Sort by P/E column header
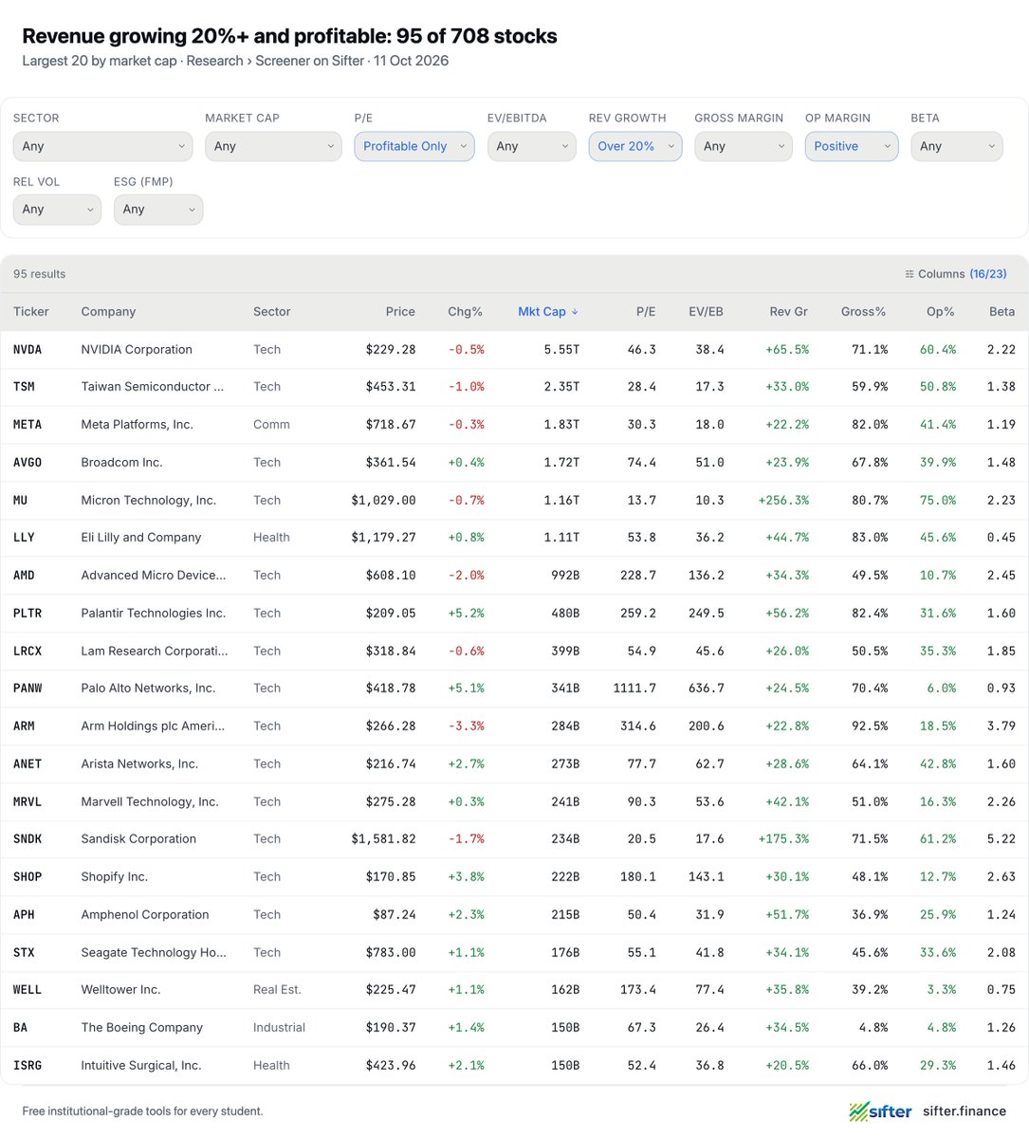This screenshot has height=1138, width=1029. 646,311
